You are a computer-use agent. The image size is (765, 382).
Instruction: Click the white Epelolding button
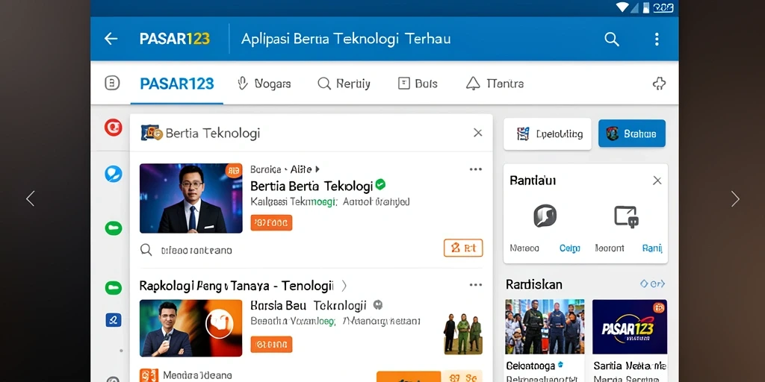pyautogui.click(x=548, y=134)
